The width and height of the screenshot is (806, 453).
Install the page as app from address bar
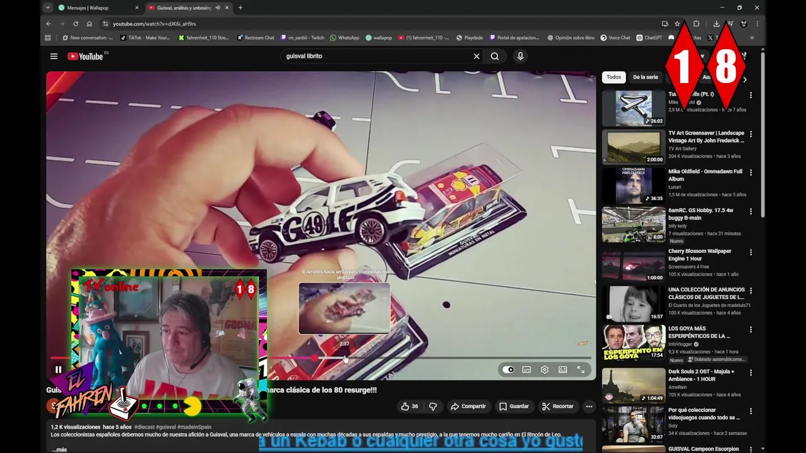tap(665, 24)
